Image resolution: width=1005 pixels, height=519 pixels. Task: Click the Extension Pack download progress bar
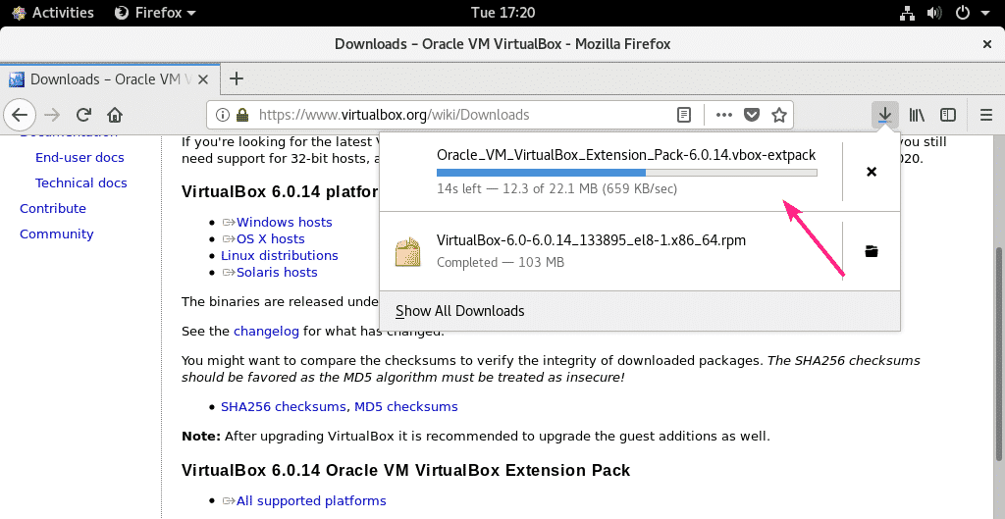(x=626, y=172)
